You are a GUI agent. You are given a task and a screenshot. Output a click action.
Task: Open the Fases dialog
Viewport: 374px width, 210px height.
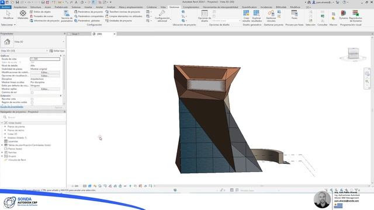coord(295,15)
